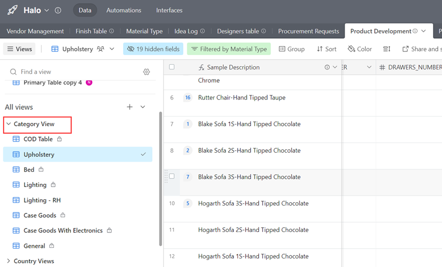The width and height of the screenshot is (442, 267).
Task: Check the Blake Sofa 3S row checkbox
Action: (172, 176)
